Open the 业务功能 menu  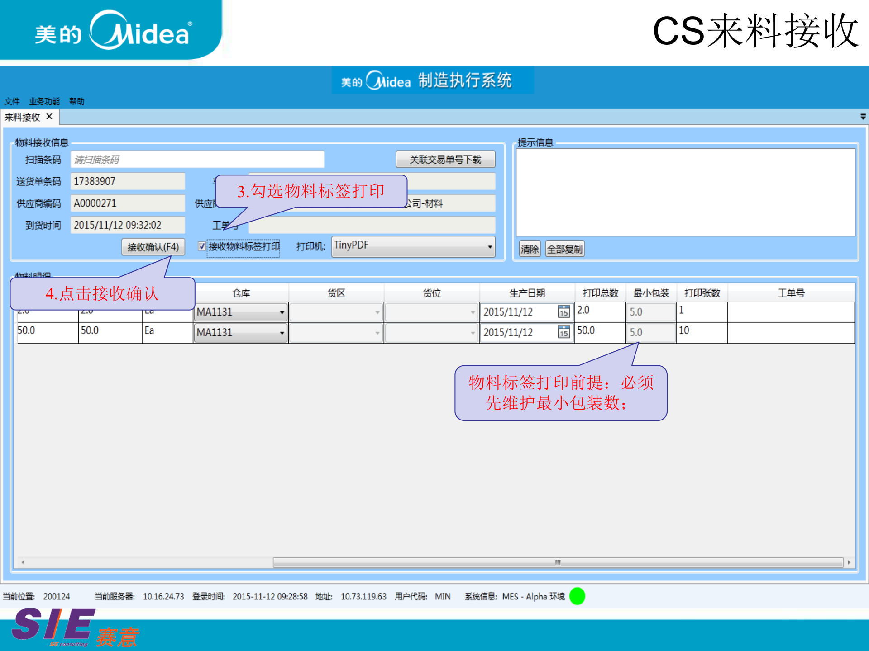(x=44, y=101)
